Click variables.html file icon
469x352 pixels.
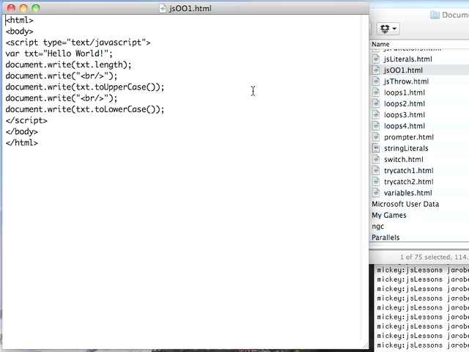(376, 193)
